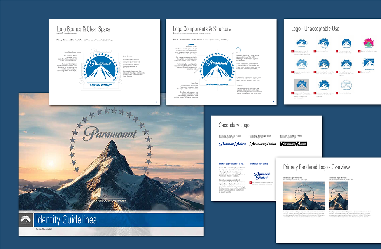Click the Paramount logo on Logo Bounds page

(101, 70)
